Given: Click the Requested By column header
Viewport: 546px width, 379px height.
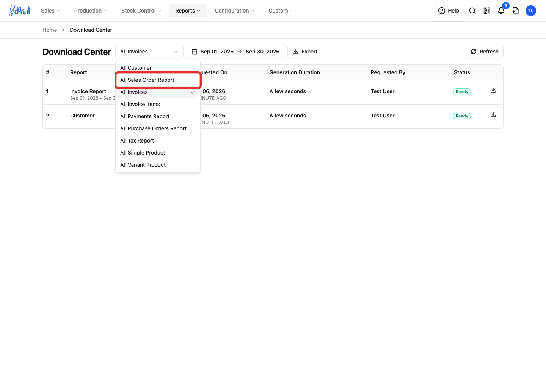Looking at the screenshot, I should pyautogui.click(x=388, y=72).
